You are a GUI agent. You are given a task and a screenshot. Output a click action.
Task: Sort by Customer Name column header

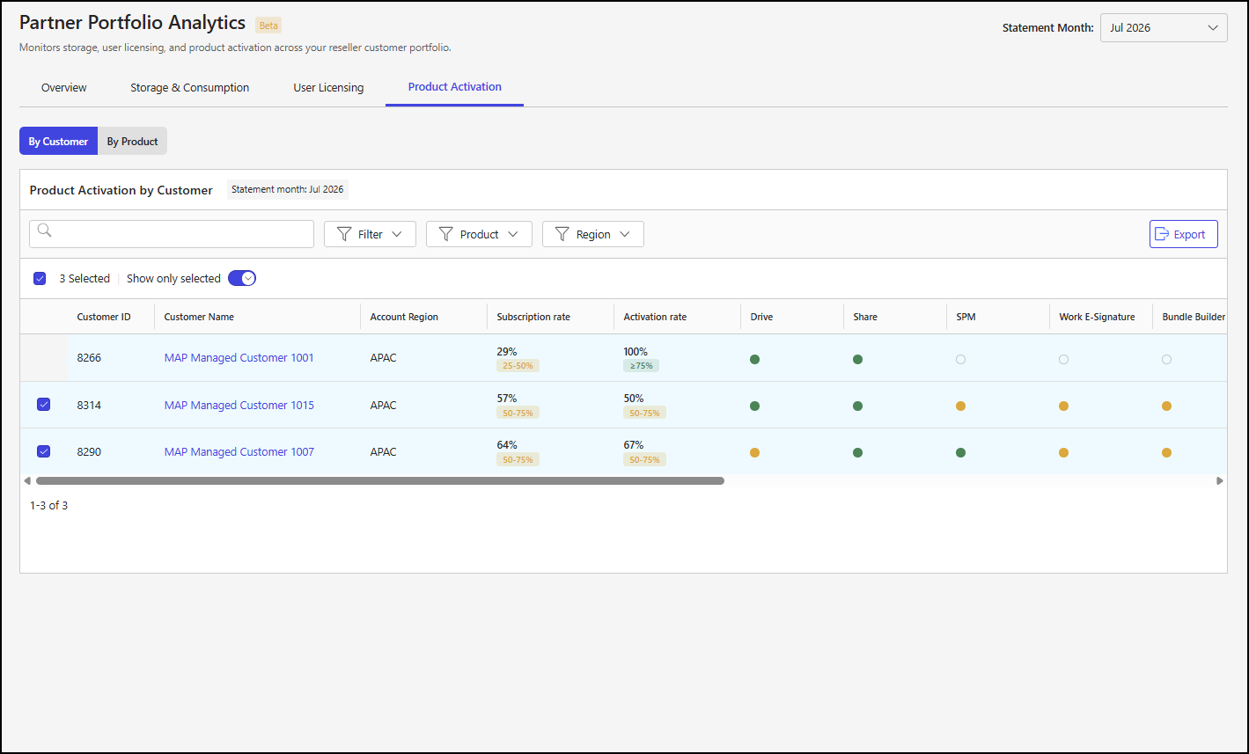tap(199, 317)
